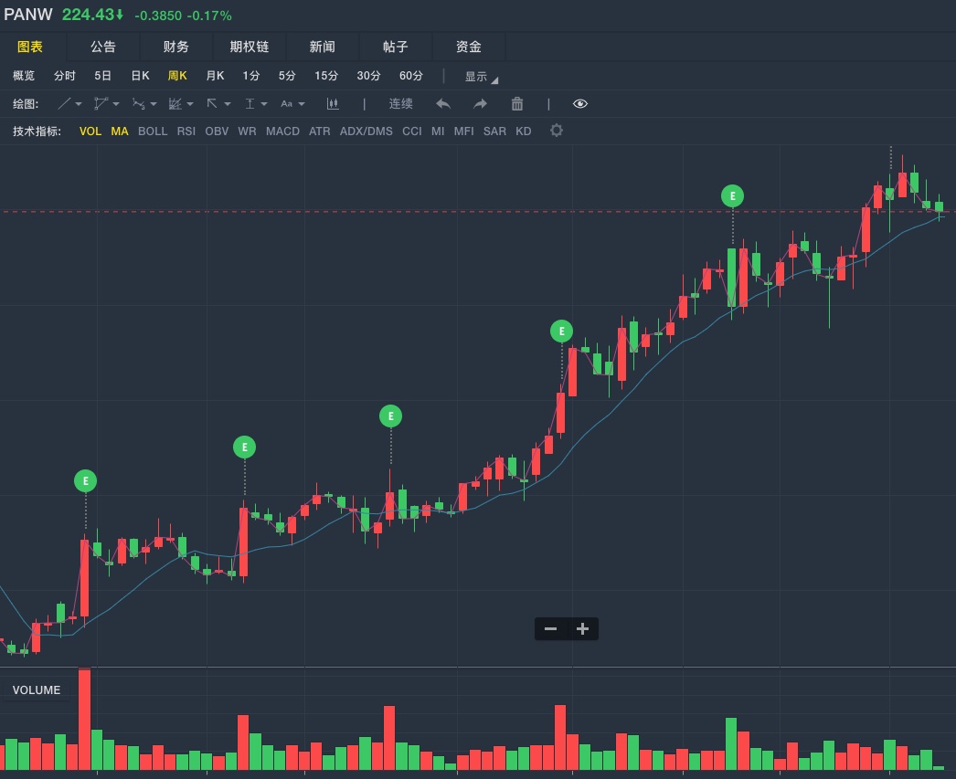
Task: Select the 日K timeframe
Action: click(140, 76)
